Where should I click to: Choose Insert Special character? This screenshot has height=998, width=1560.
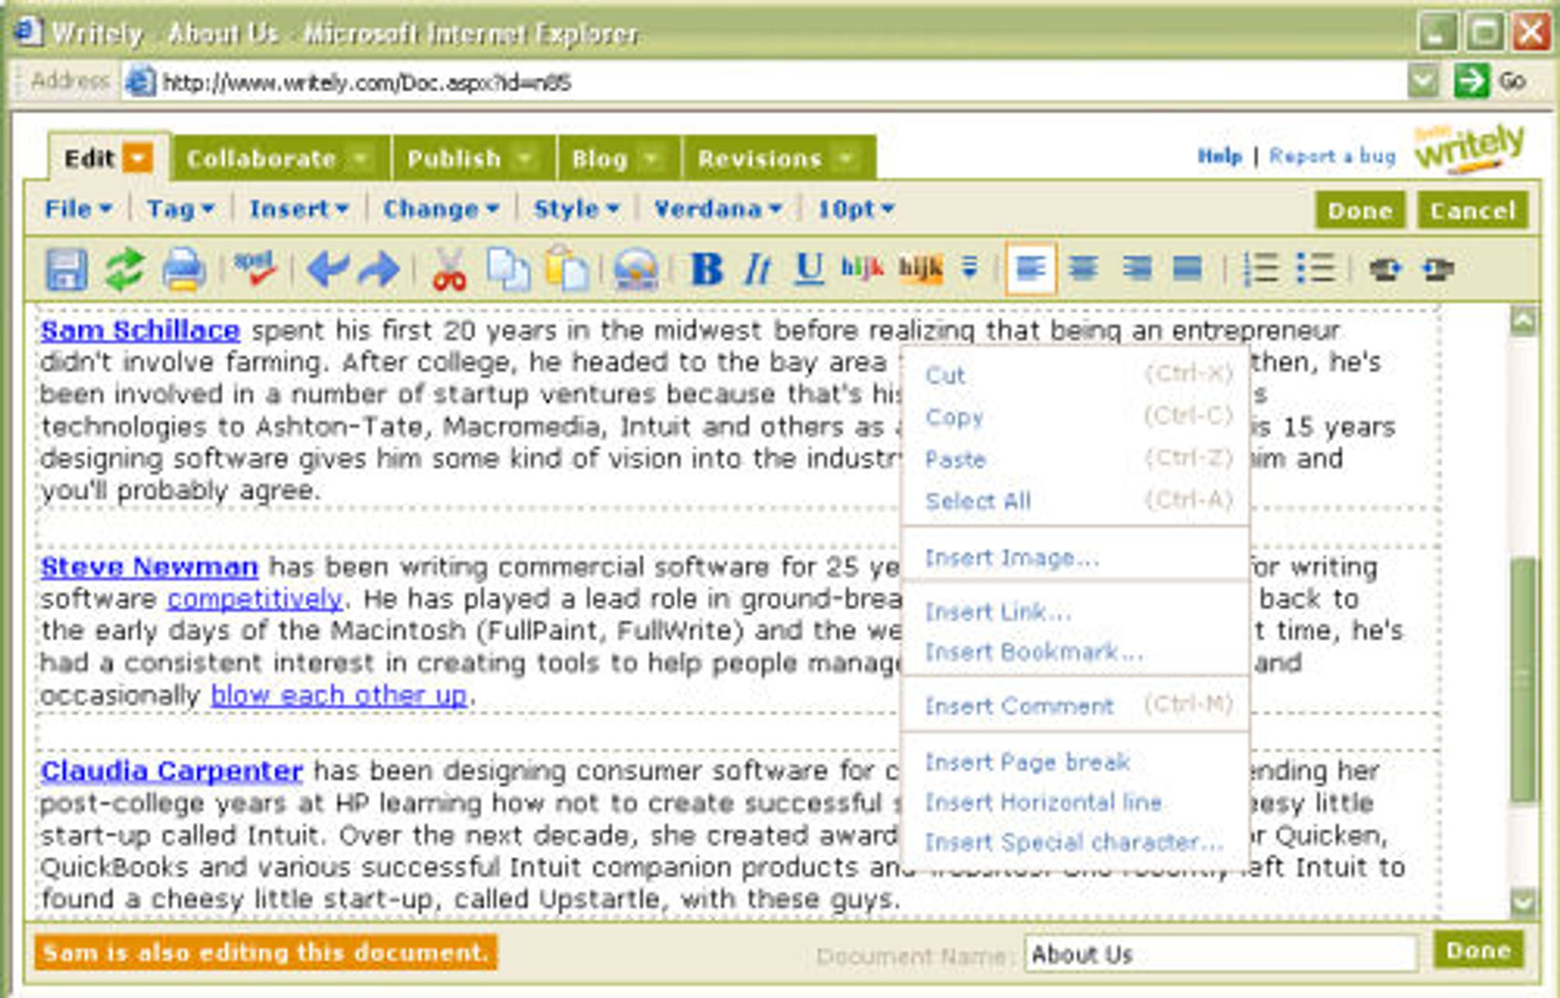tap(1076, 843)
